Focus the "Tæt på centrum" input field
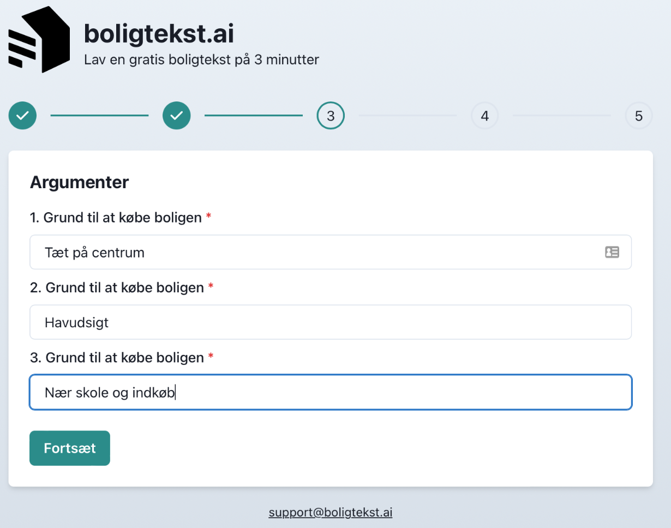671x528 pixels. coord(316,252)
